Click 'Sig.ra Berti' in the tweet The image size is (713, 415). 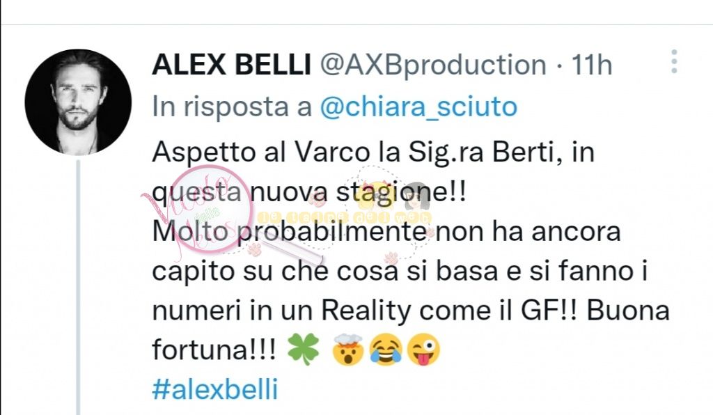pyautogui.click(x=482, y=152)
